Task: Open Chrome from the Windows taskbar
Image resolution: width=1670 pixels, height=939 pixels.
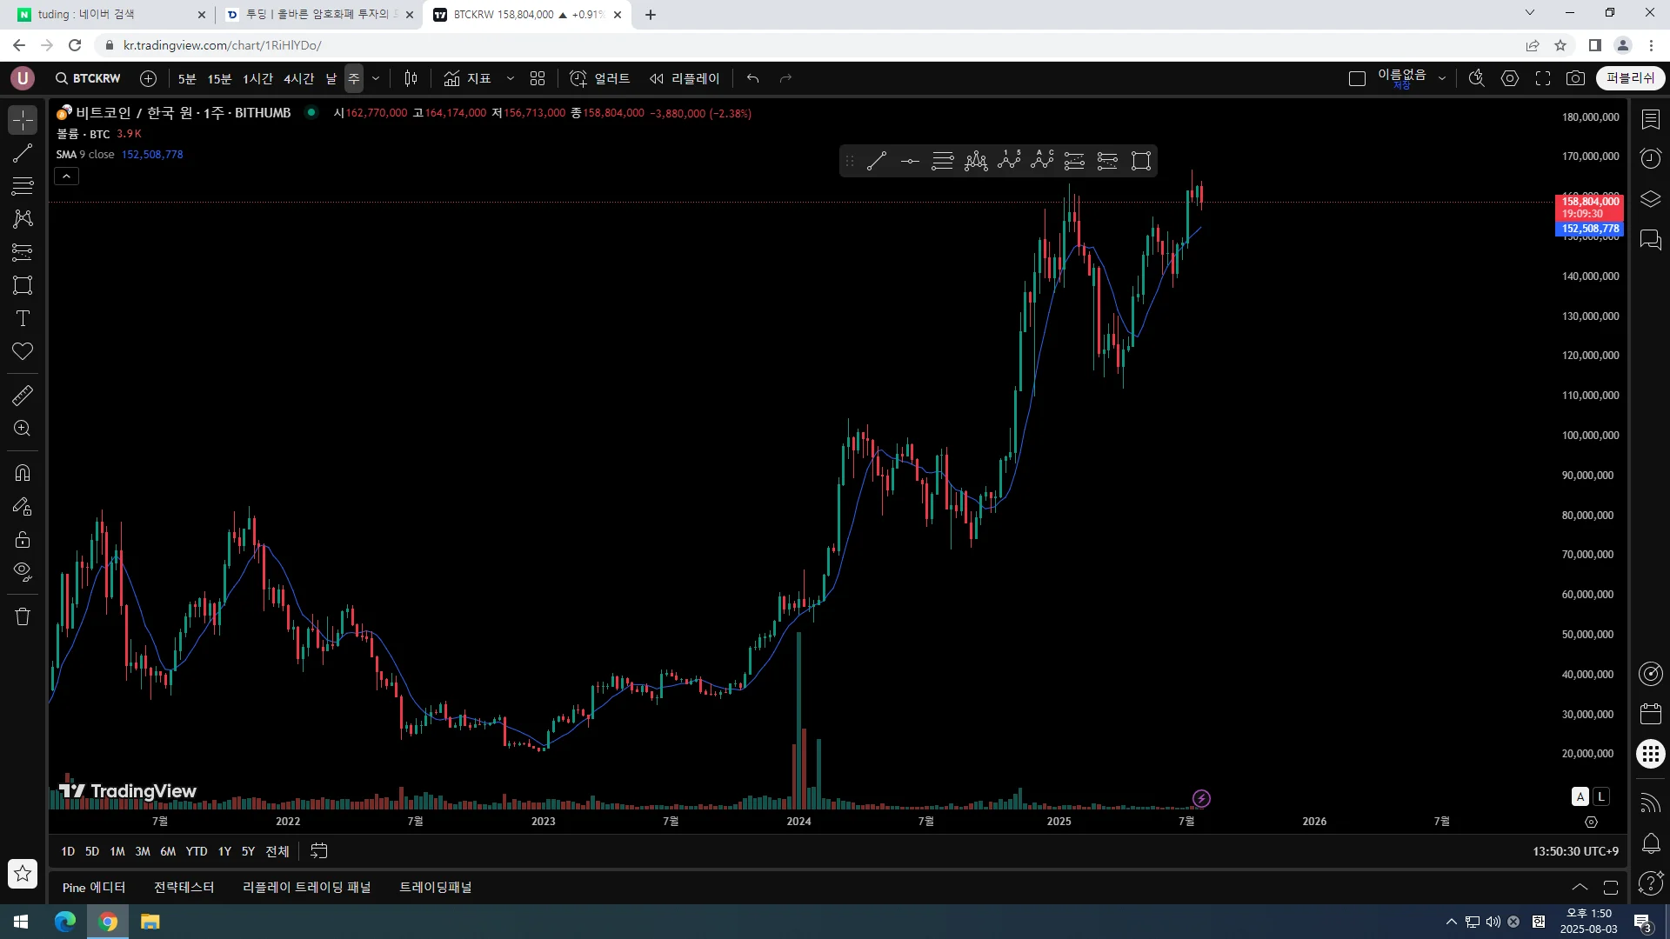Action: pyautogui.click(x=108, y=922)
